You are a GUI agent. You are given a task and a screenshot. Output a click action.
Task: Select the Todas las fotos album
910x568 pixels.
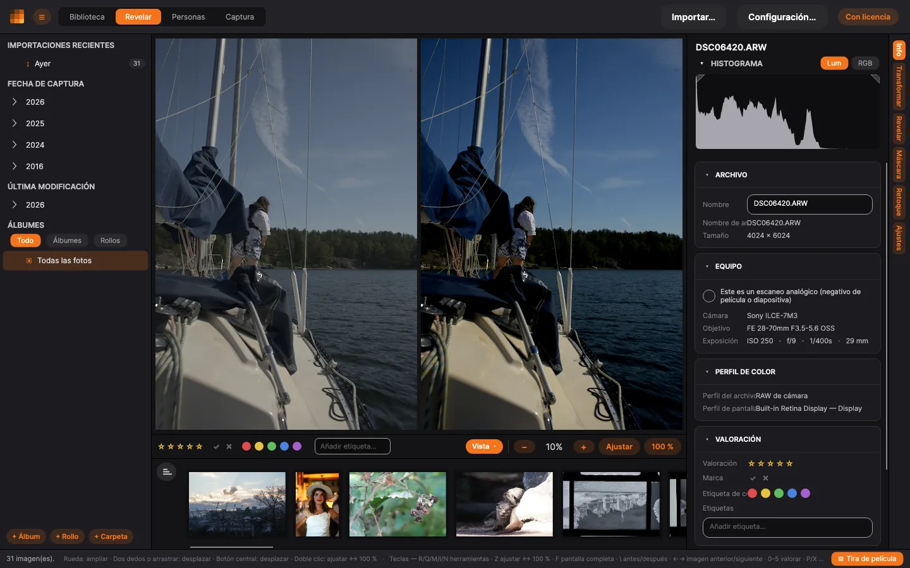pyautogui.click(x=75, y=261)
